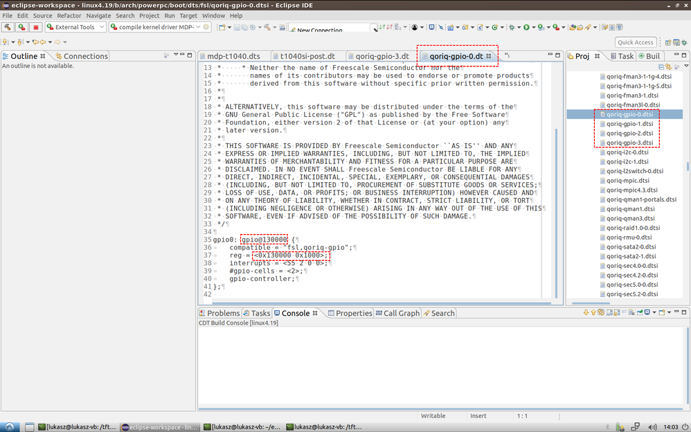Click the New C Source File icon
Image resolution: width=691 pixels, height=432 pixels.
click(481, 27)
